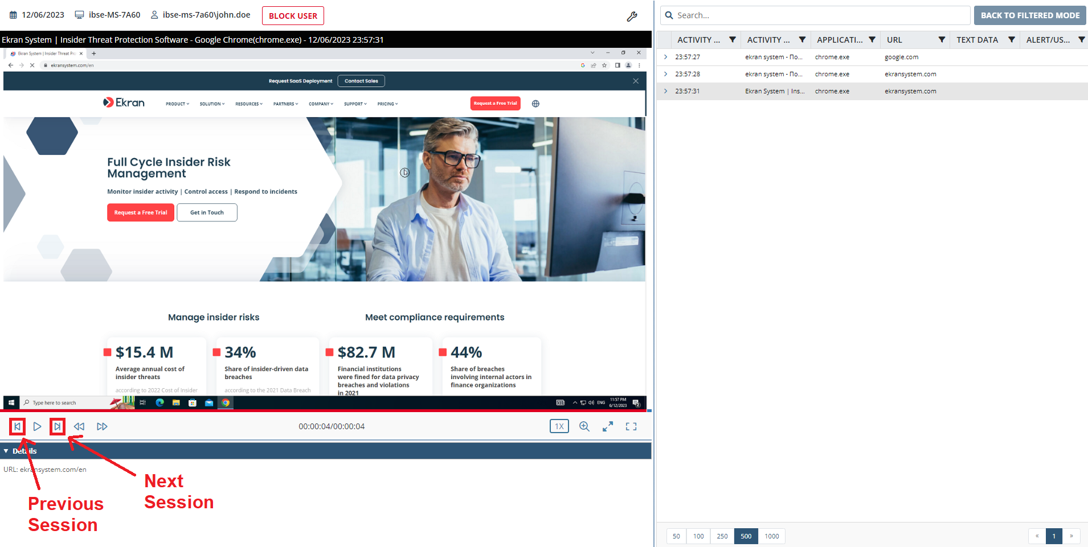Screen dimensions: 1088x547
Task: Click the magnifying glass zoom icon
Action: point(584,426)
